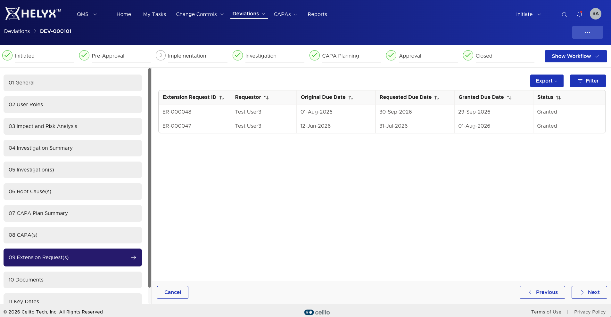Open the BA user avatar menu
Image resolution: width=611 pixels, height=317 pixels.
(596, 14)
